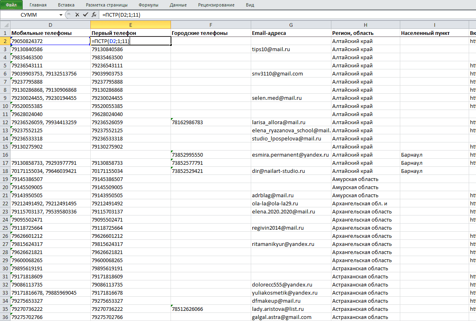Confirm formula with the checkmark icon
Viewport: 476px width, 321px height.
click(x=85, y=15)
